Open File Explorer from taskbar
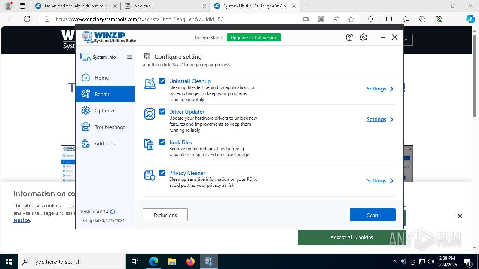 pyautogui.click(x=172, y=262)
